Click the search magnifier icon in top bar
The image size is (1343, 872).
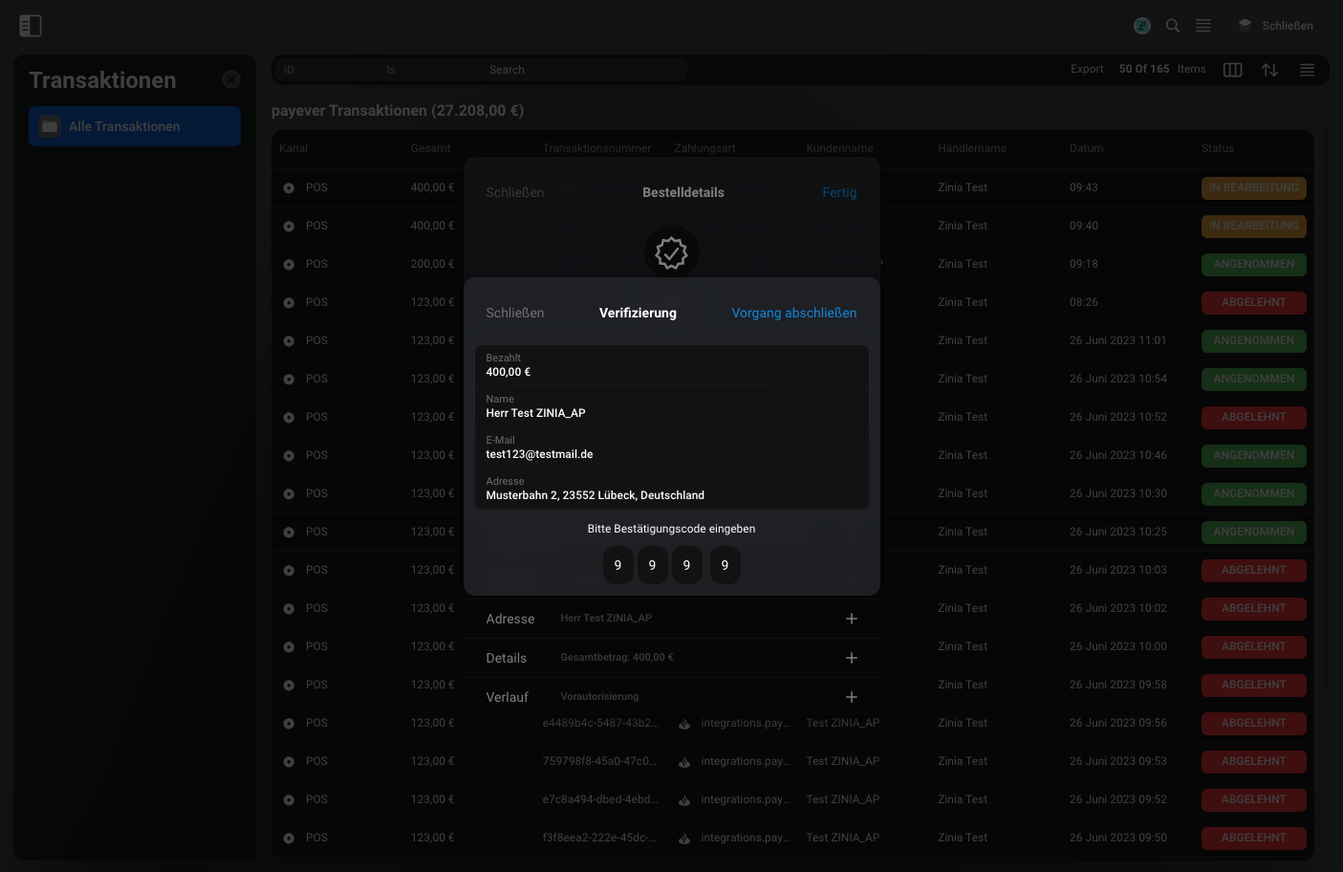1173,26
